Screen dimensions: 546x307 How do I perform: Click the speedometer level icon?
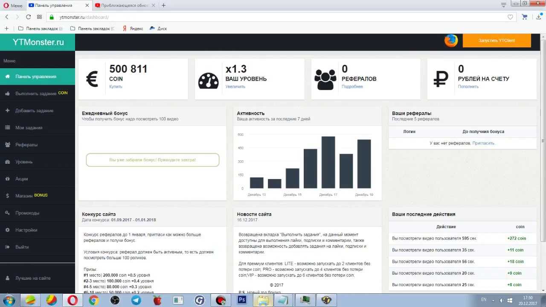(208, 80)
